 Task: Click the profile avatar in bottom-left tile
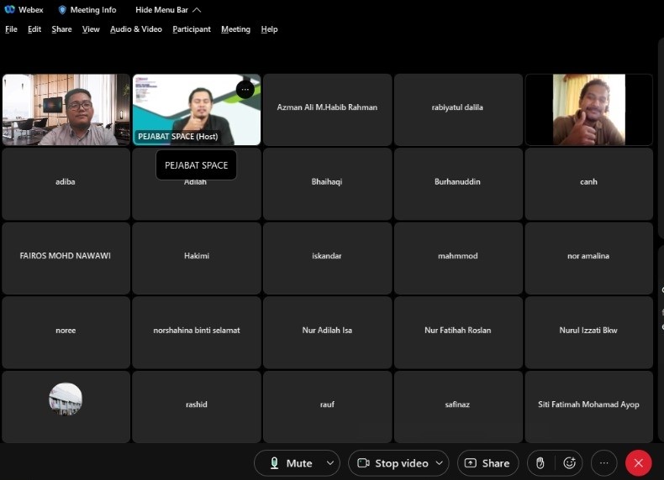66,399
